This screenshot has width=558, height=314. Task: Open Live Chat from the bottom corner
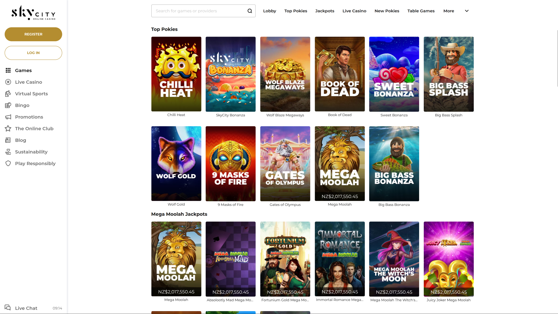click(26, 308)
